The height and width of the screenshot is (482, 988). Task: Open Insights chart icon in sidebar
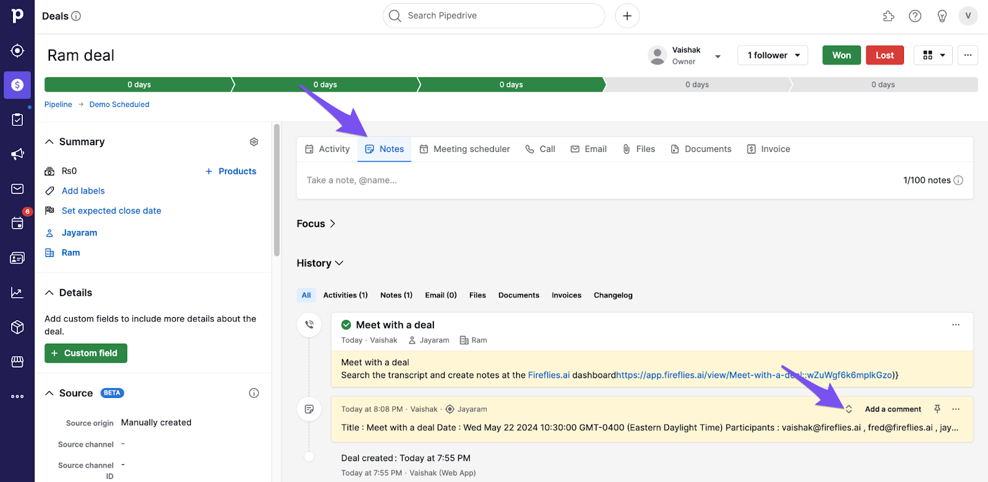(x=17, y=292)
